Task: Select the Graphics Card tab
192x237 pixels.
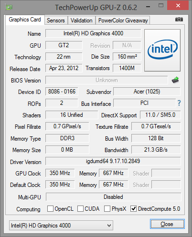Action: (25, 20)
